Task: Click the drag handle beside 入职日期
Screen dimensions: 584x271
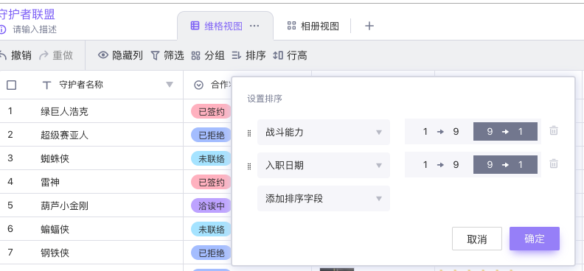Action: click(x=249, y=166)
